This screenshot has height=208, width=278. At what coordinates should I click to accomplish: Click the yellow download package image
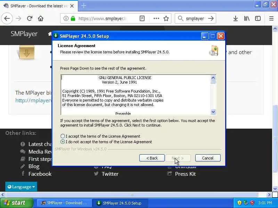point(27,52)
